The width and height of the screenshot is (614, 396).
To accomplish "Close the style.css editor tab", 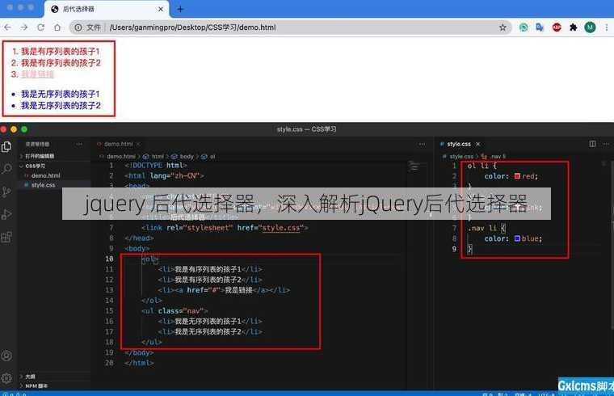I will tap(477, 144).
